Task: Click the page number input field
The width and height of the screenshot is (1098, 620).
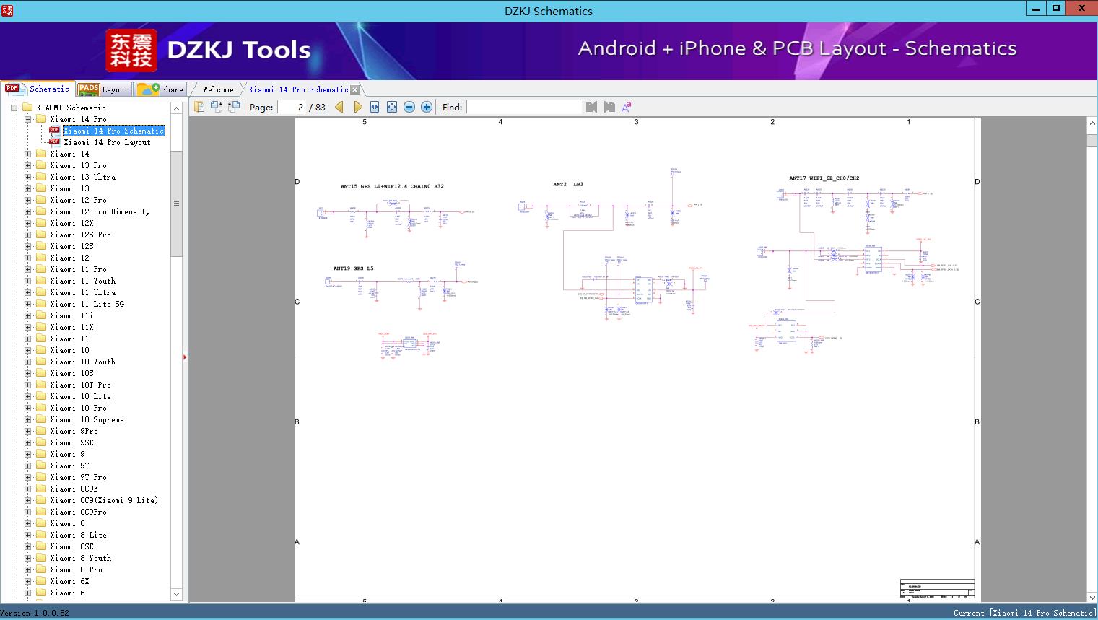Action: 291,107
